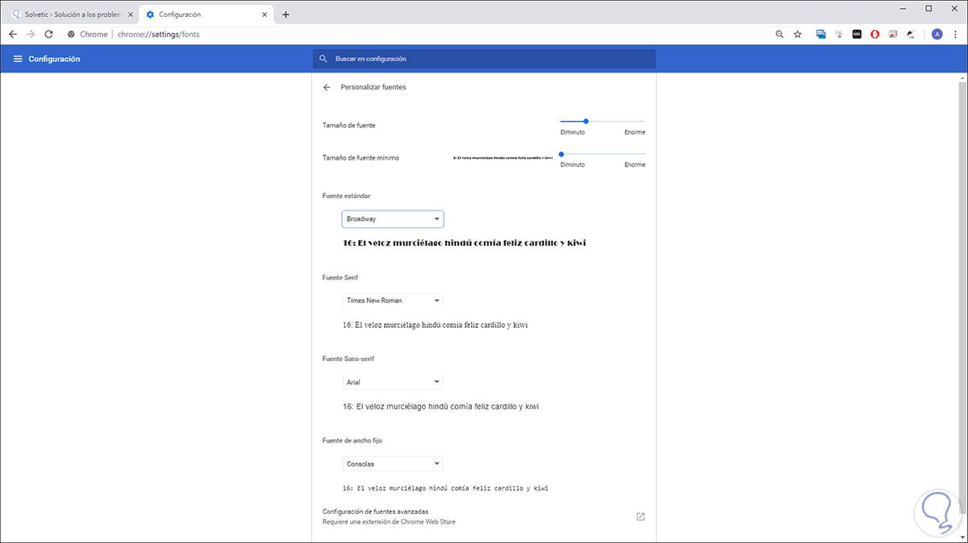This screenshot has width=968, height=543.
Task: Click the search magnifier in settings bar
Action: [x=323, y=59]
